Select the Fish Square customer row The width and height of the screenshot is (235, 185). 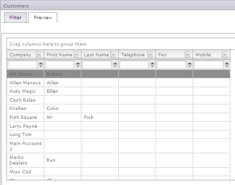pos(118,117)
